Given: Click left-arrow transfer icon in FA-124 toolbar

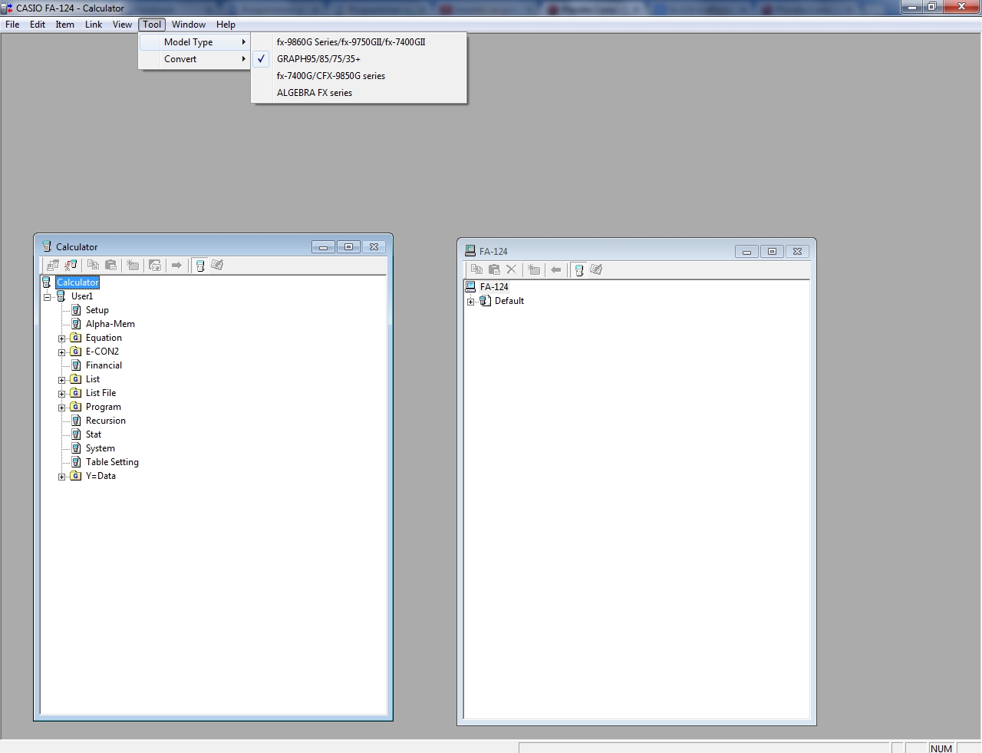Looking at the screenshot, I should coord(556,269).
